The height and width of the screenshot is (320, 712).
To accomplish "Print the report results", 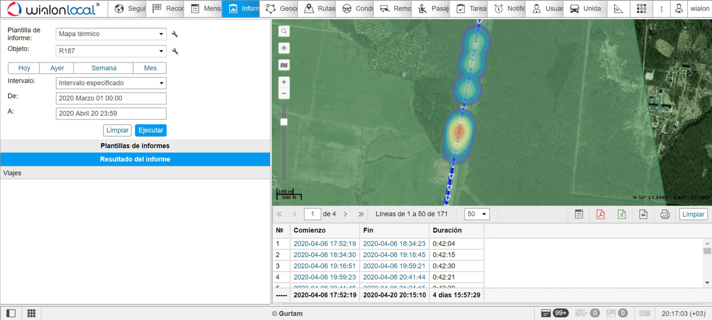I will click(x=665, y=214).
